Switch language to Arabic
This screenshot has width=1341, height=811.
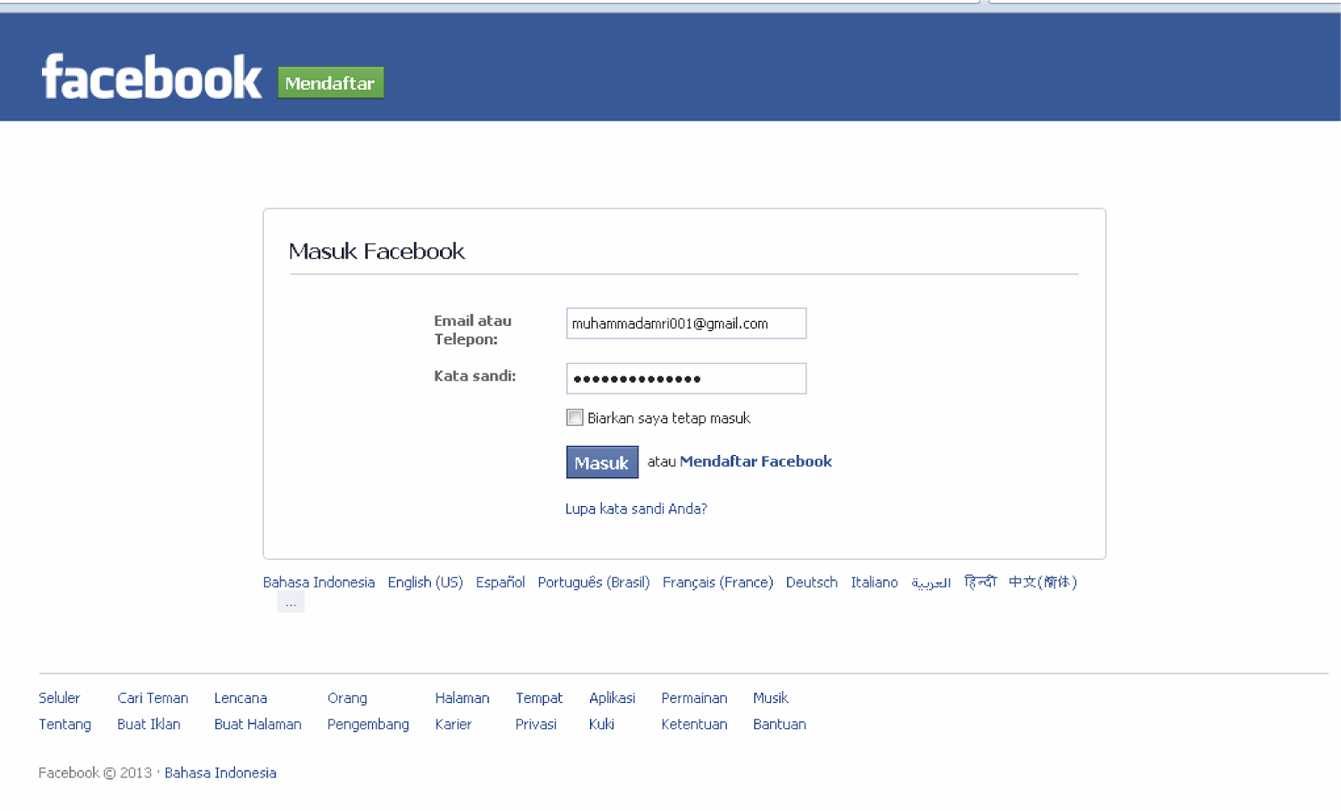pyautogui.click(x=931, y=582)
